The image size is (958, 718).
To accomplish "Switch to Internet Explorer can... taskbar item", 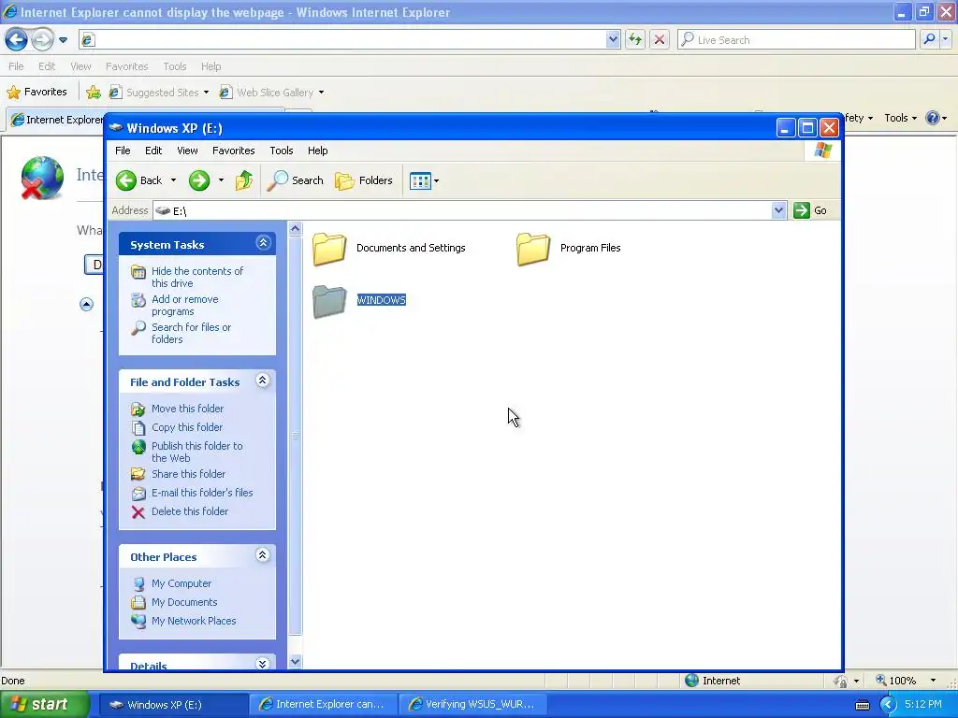I will click(323, 704).
